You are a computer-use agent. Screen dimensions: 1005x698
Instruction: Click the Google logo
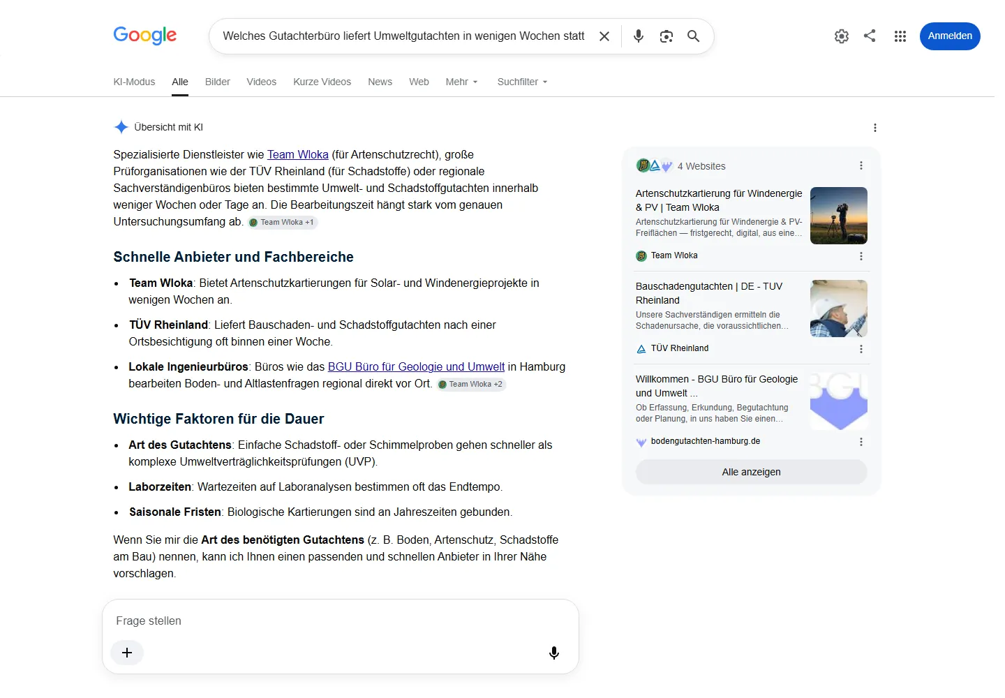145,36
